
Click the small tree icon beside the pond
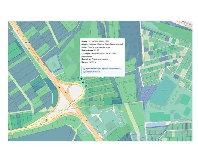point(162,79)
